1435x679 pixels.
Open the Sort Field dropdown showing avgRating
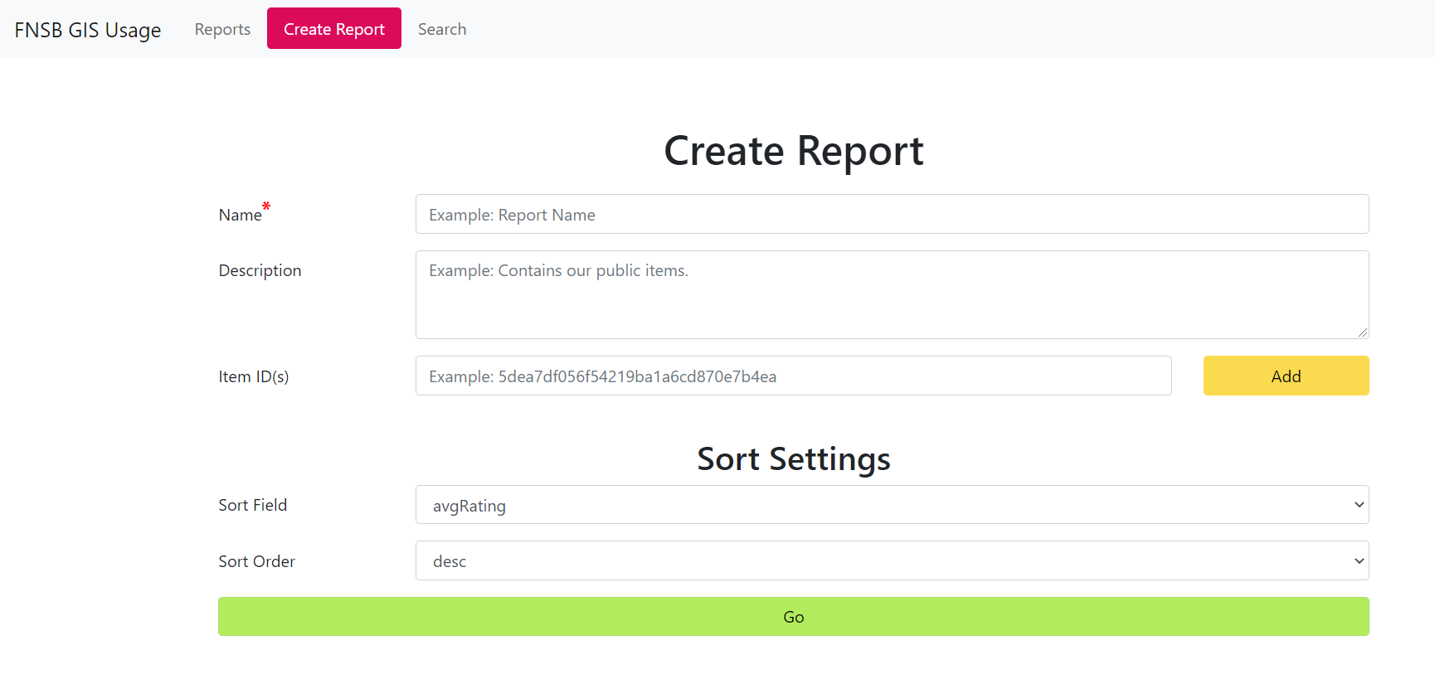point(892,505)
